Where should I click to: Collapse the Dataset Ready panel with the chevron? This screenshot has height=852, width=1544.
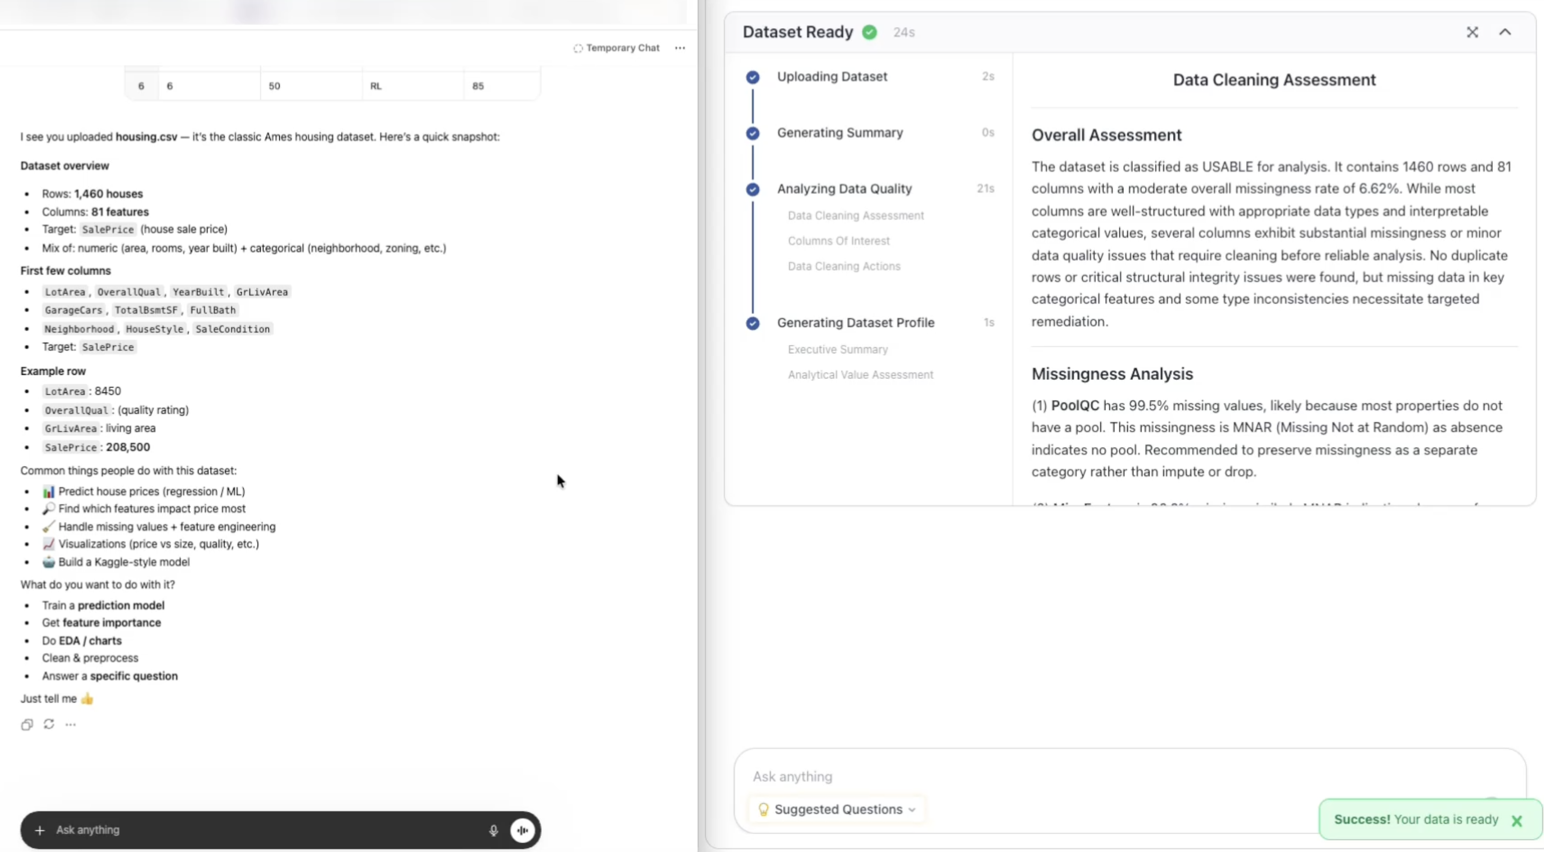click(x=1505, y=32)
